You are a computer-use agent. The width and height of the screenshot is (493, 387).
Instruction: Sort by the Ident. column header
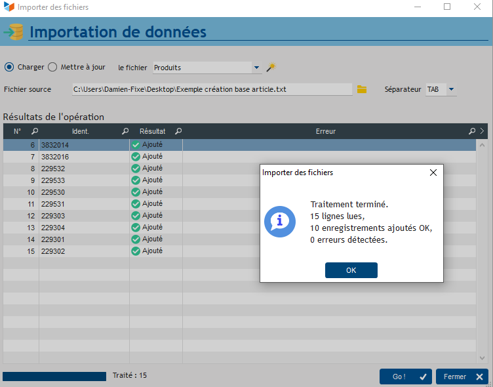[x=80, y=131]
